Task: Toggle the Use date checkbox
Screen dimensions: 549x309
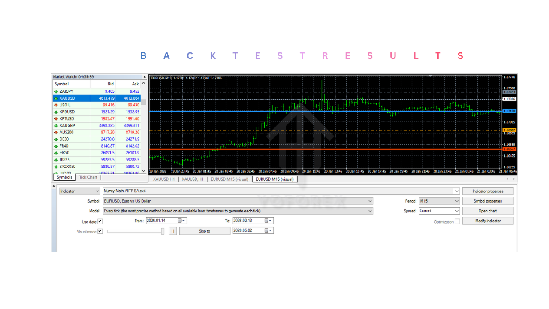Action: point(100,221)
